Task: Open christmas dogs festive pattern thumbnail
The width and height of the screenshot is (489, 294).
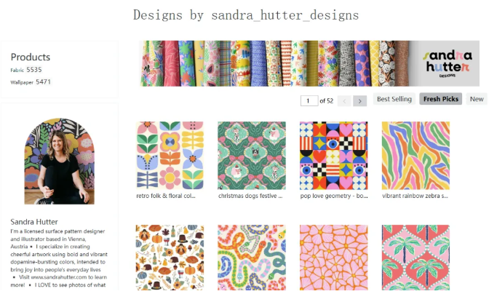Action: (x=252, y=155)
